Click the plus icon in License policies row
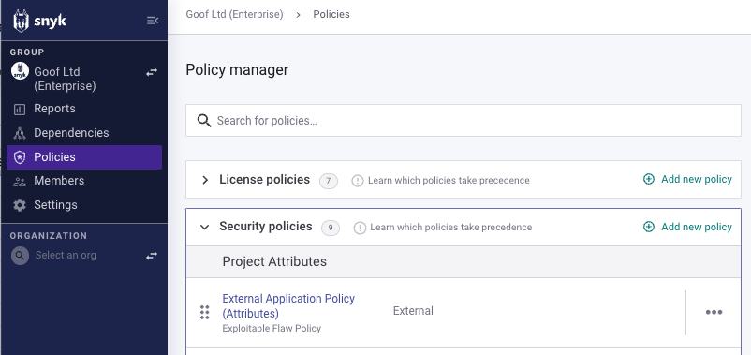751x355 pixels. tap(649, 179)
